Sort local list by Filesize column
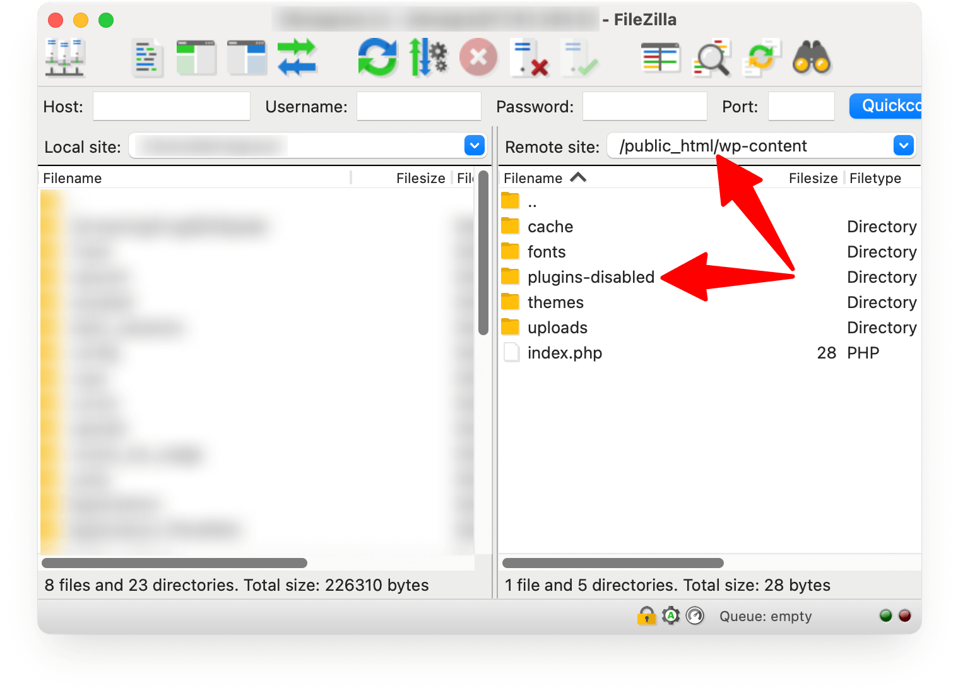This screenshot has width=958, height=688. (420, 178)
